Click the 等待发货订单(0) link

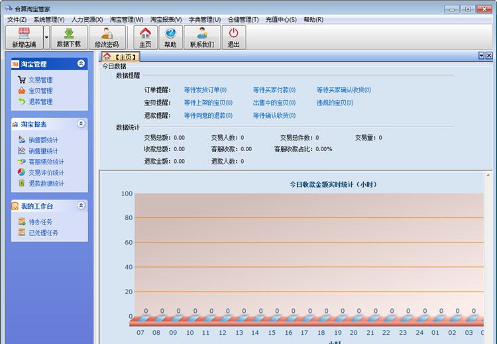point(205,90)
